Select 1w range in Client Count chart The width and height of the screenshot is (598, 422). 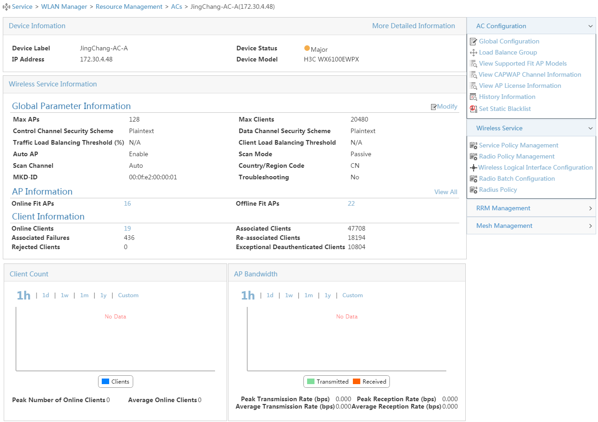64,295
